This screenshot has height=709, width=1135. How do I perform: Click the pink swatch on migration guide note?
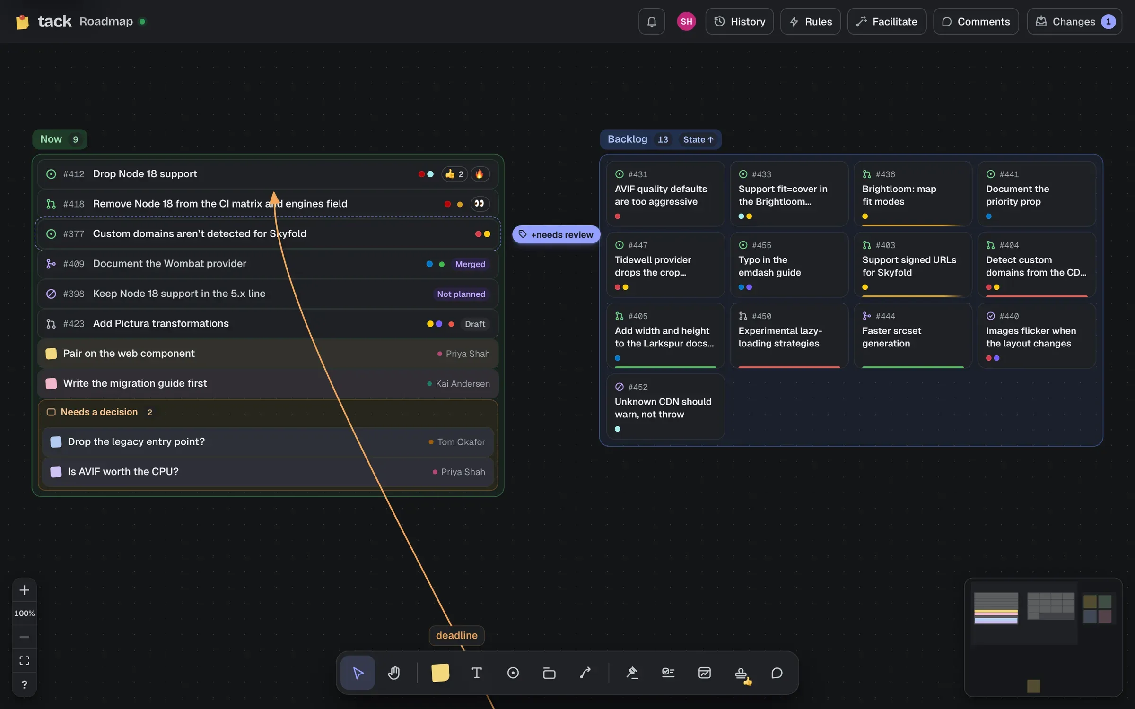pyautogui.click(x=51, y=383)
